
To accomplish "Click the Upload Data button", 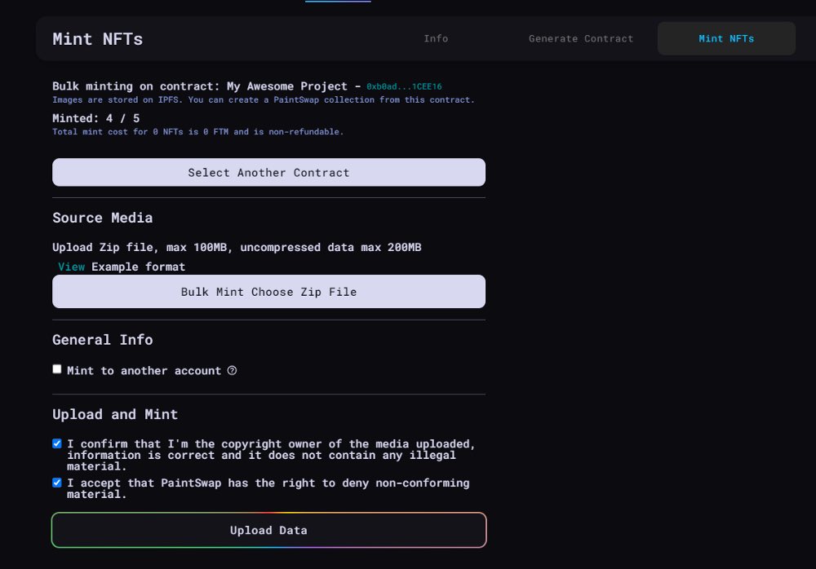I will [x=268, y=530].
